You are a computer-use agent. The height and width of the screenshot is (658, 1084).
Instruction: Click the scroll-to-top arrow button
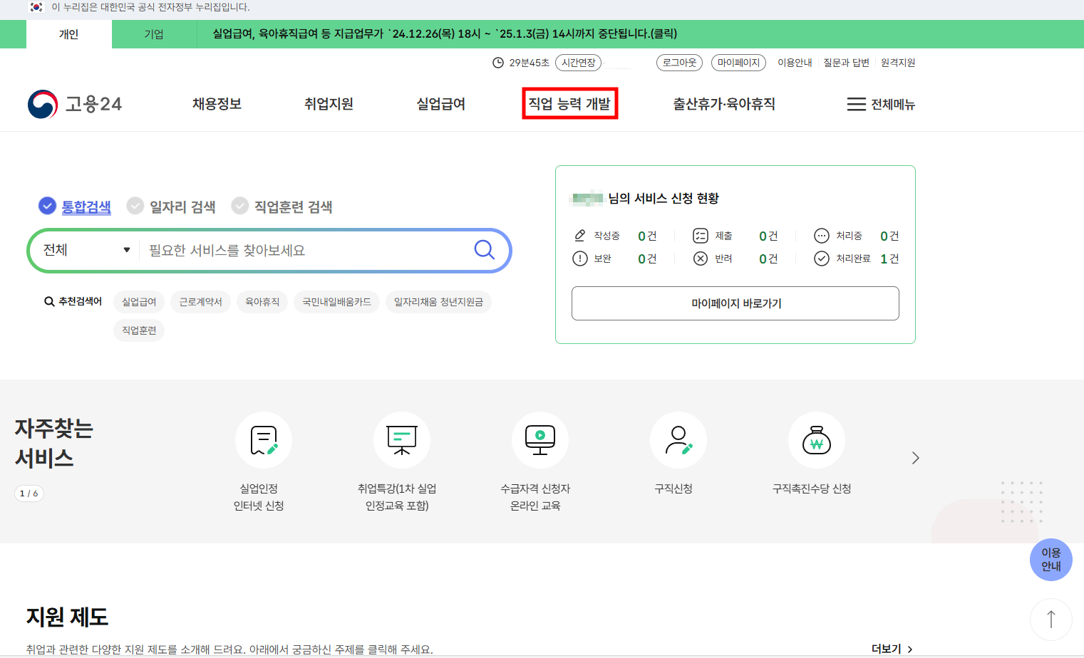pos(1051,619)
